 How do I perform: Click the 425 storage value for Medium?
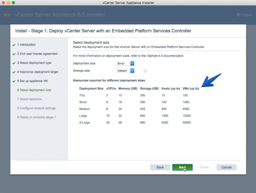point(143,109)
